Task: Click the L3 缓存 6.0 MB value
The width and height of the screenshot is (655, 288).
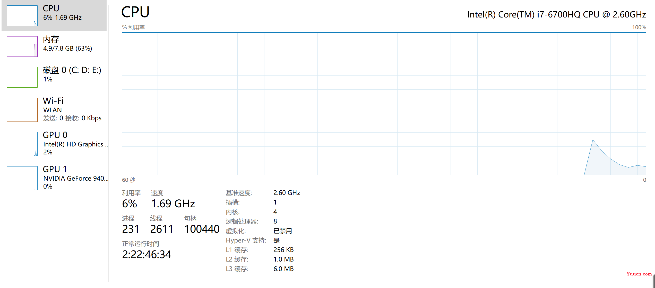Action: pos(283,269)
